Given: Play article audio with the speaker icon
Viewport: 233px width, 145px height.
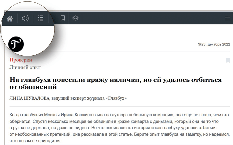Looking at the screenshot, I should point(25,18).
